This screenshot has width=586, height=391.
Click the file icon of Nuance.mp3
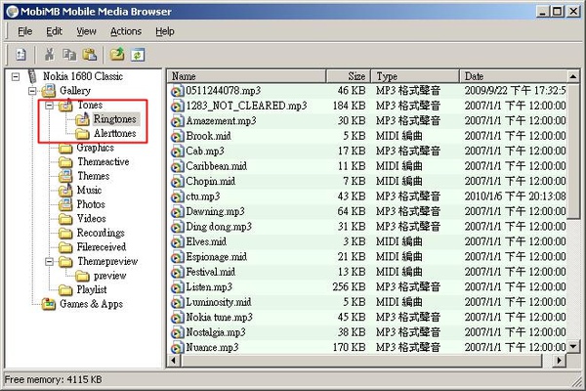click(x=177, y=348)
